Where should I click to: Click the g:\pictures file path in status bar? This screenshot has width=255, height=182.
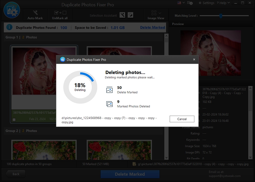click(193, 164)
